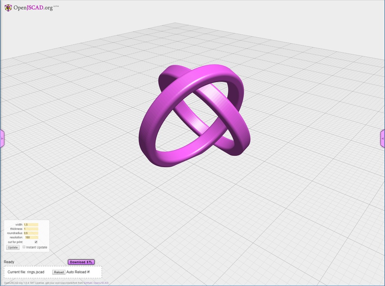This screenshot has width=385, height=286.
Task: Enable the Instant Update checkbox
Action: [x=24, y=247]
